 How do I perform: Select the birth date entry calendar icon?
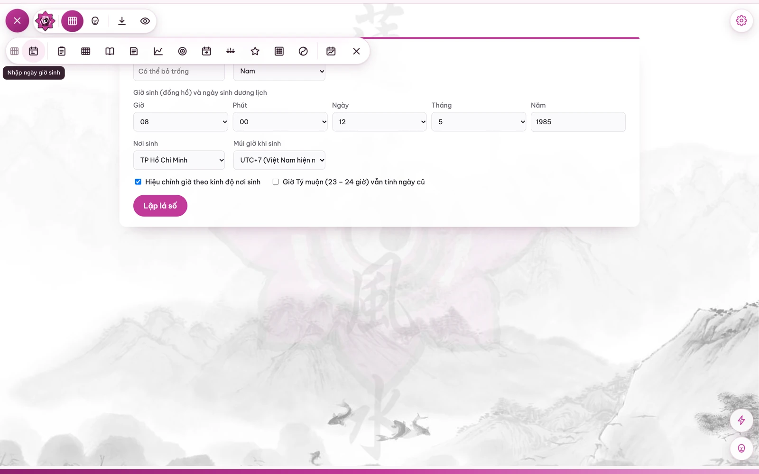click(33, 51)
